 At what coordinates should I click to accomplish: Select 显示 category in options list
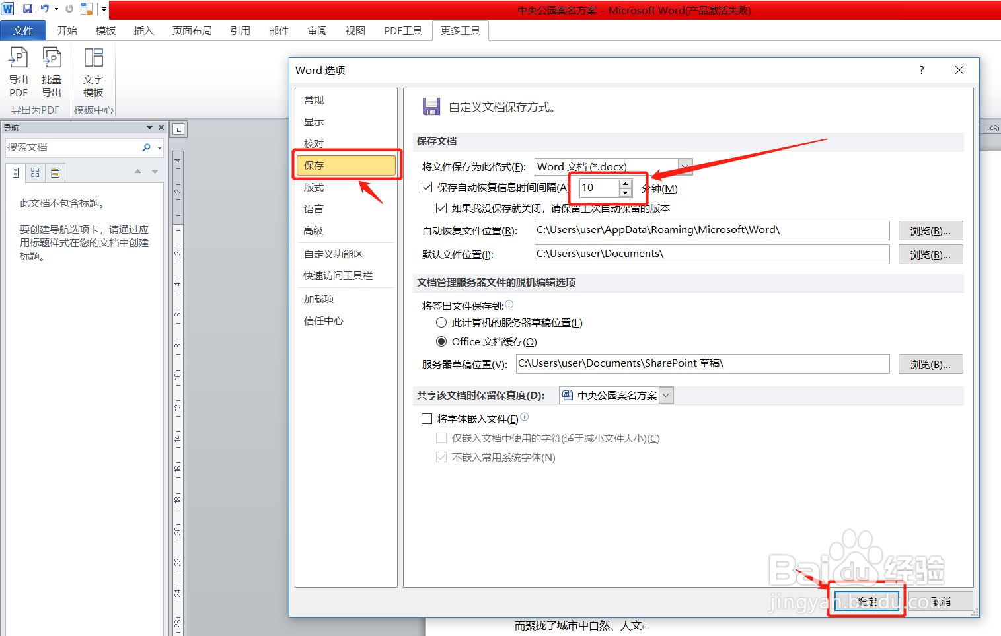[346, 122]
